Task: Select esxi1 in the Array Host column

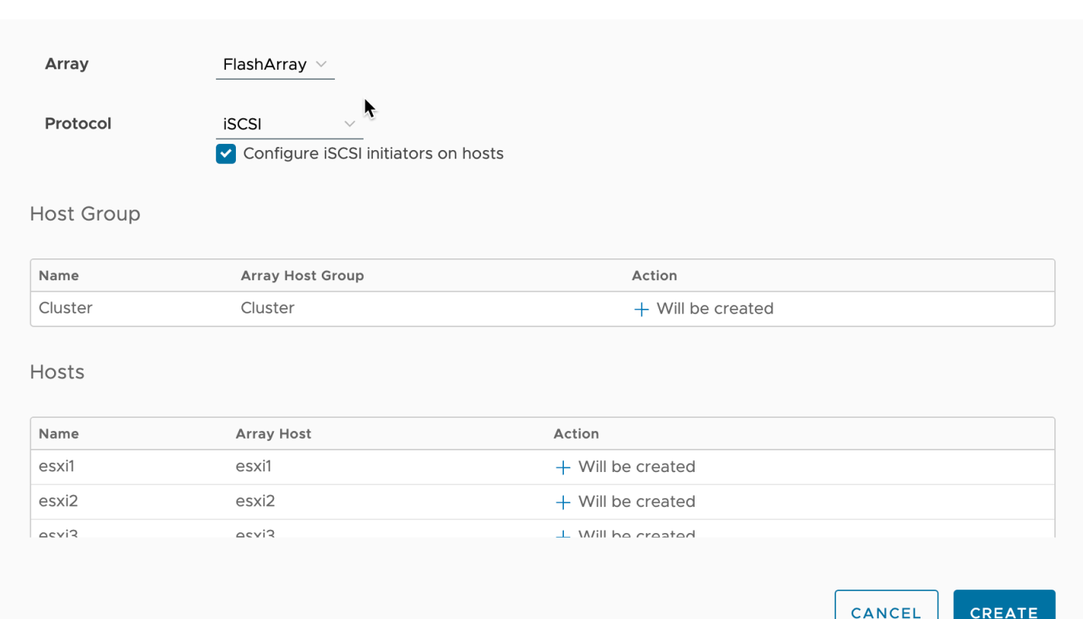Action: point(254,467)
